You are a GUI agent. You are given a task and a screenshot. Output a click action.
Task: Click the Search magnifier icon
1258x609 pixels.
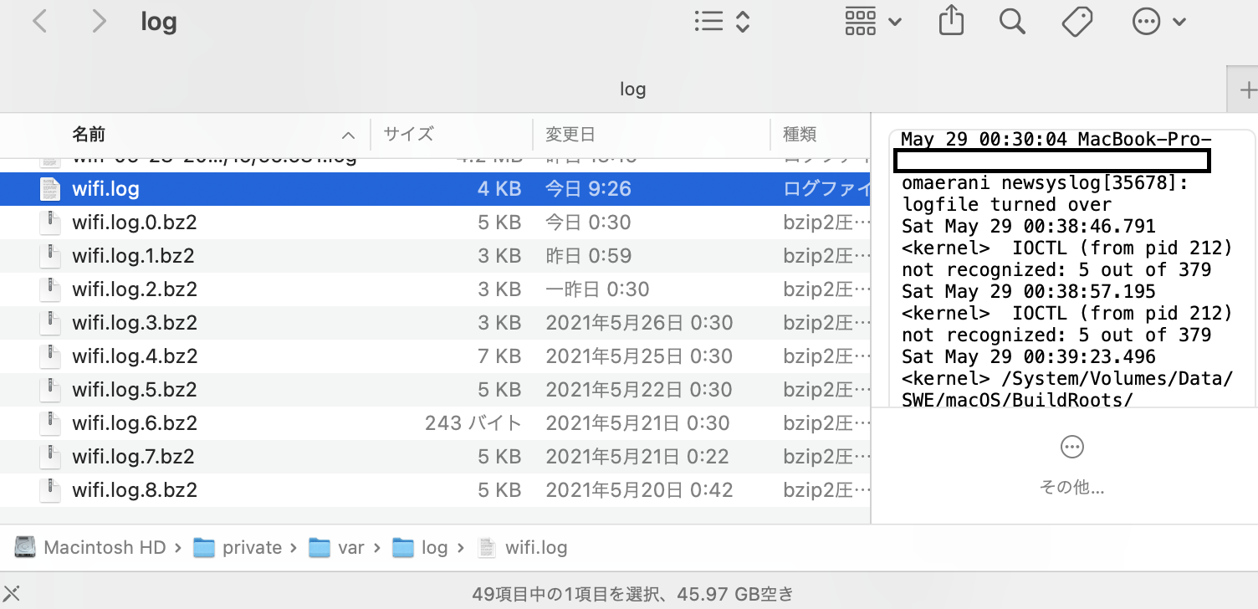(1012, 22)
